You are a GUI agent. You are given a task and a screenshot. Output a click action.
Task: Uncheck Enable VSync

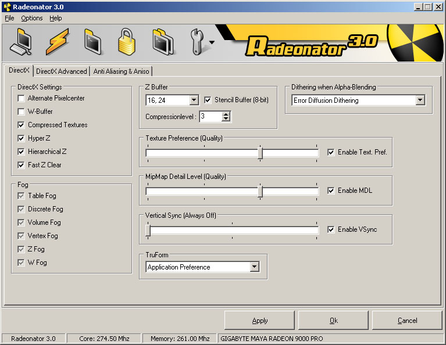pos(331,229)
